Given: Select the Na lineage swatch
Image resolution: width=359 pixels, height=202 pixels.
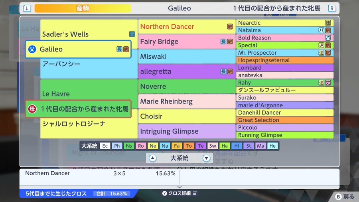Looking at the screenshot, I should coord(165,146).
